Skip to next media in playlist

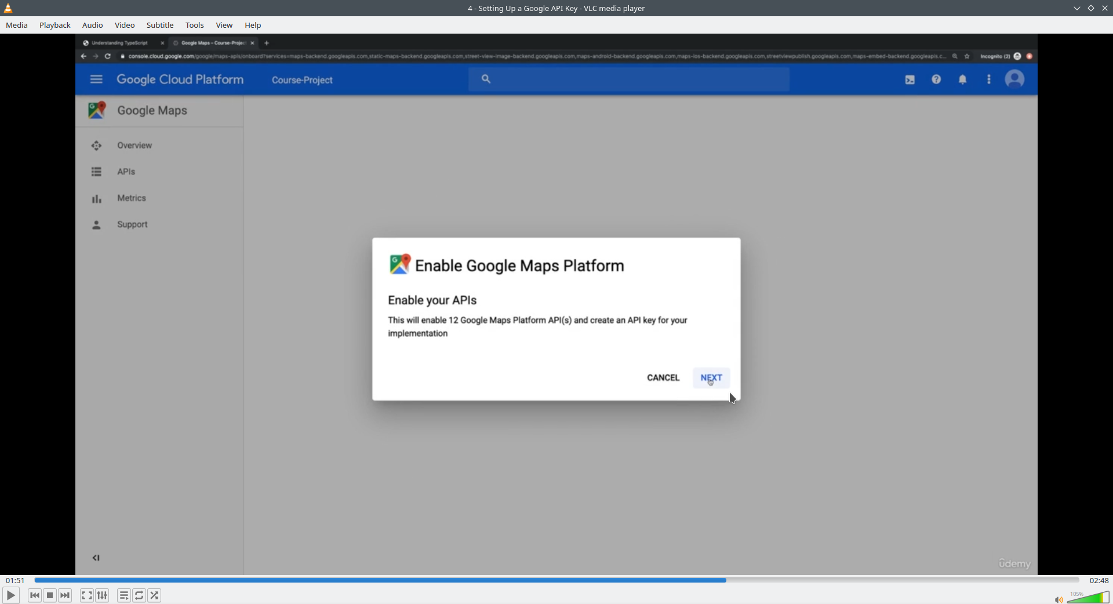[65, 595]
